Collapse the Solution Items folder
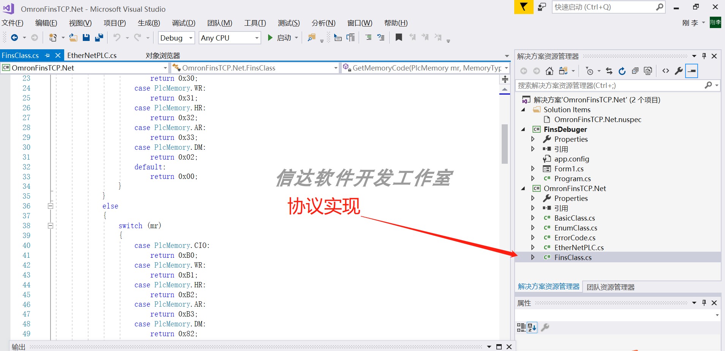 tap(523, 110)
